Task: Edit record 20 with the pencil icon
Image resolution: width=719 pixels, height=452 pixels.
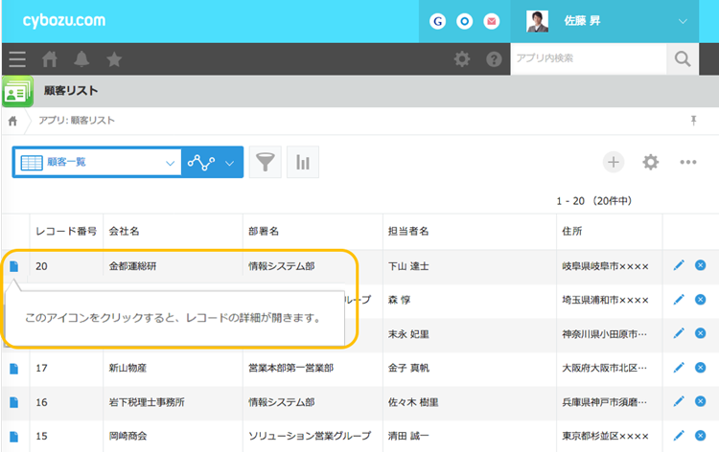Action: [x=680, y=265]
